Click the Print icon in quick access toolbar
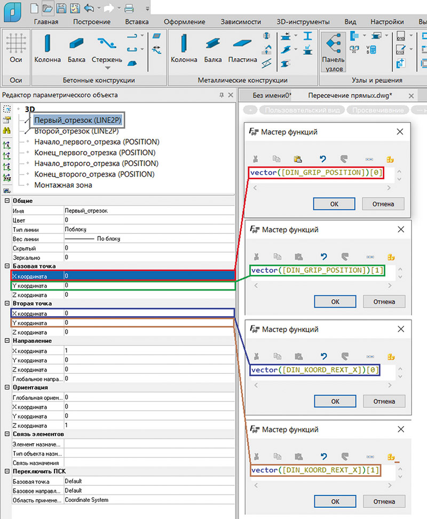 [x=129, y=8]
